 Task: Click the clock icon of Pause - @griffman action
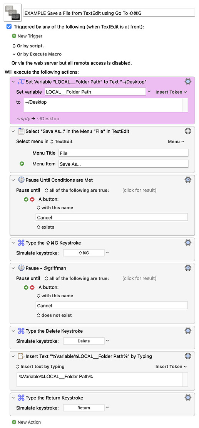pos(21,268)
